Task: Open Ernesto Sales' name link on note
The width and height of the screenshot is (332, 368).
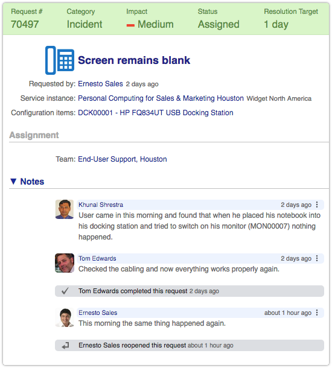Action: pos(98,312)
